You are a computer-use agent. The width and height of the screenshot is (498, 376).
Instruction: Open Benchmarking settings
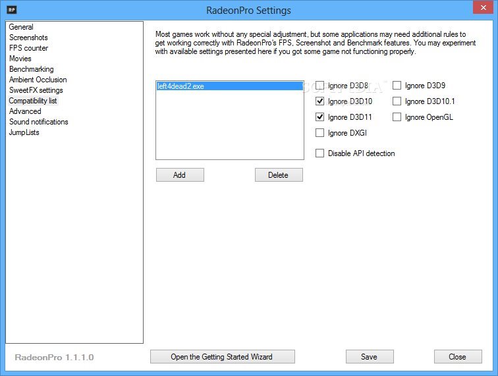pyautogui.click(x=31, y=69)
